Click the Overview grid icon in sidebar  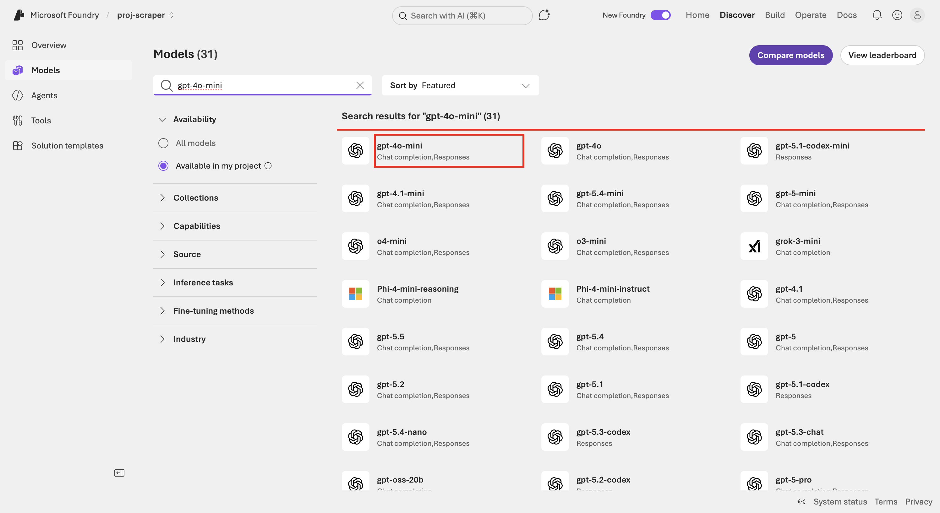(18, 45)
